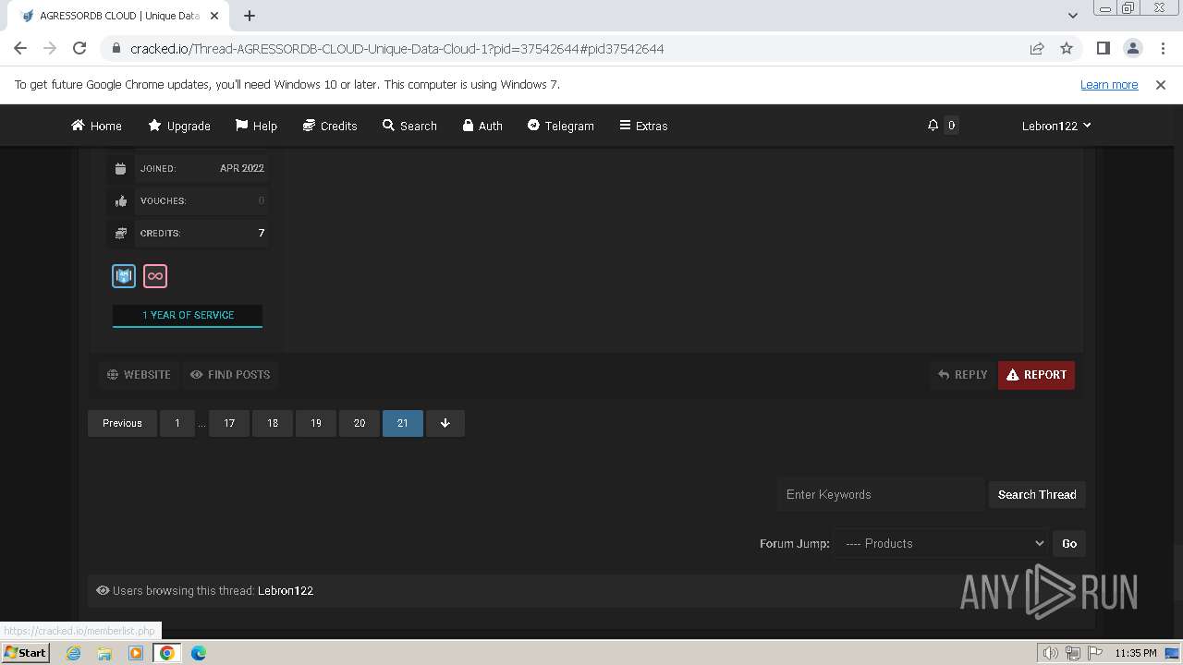
Task: Click browser forward arrow
Action: tap(50, 48)
